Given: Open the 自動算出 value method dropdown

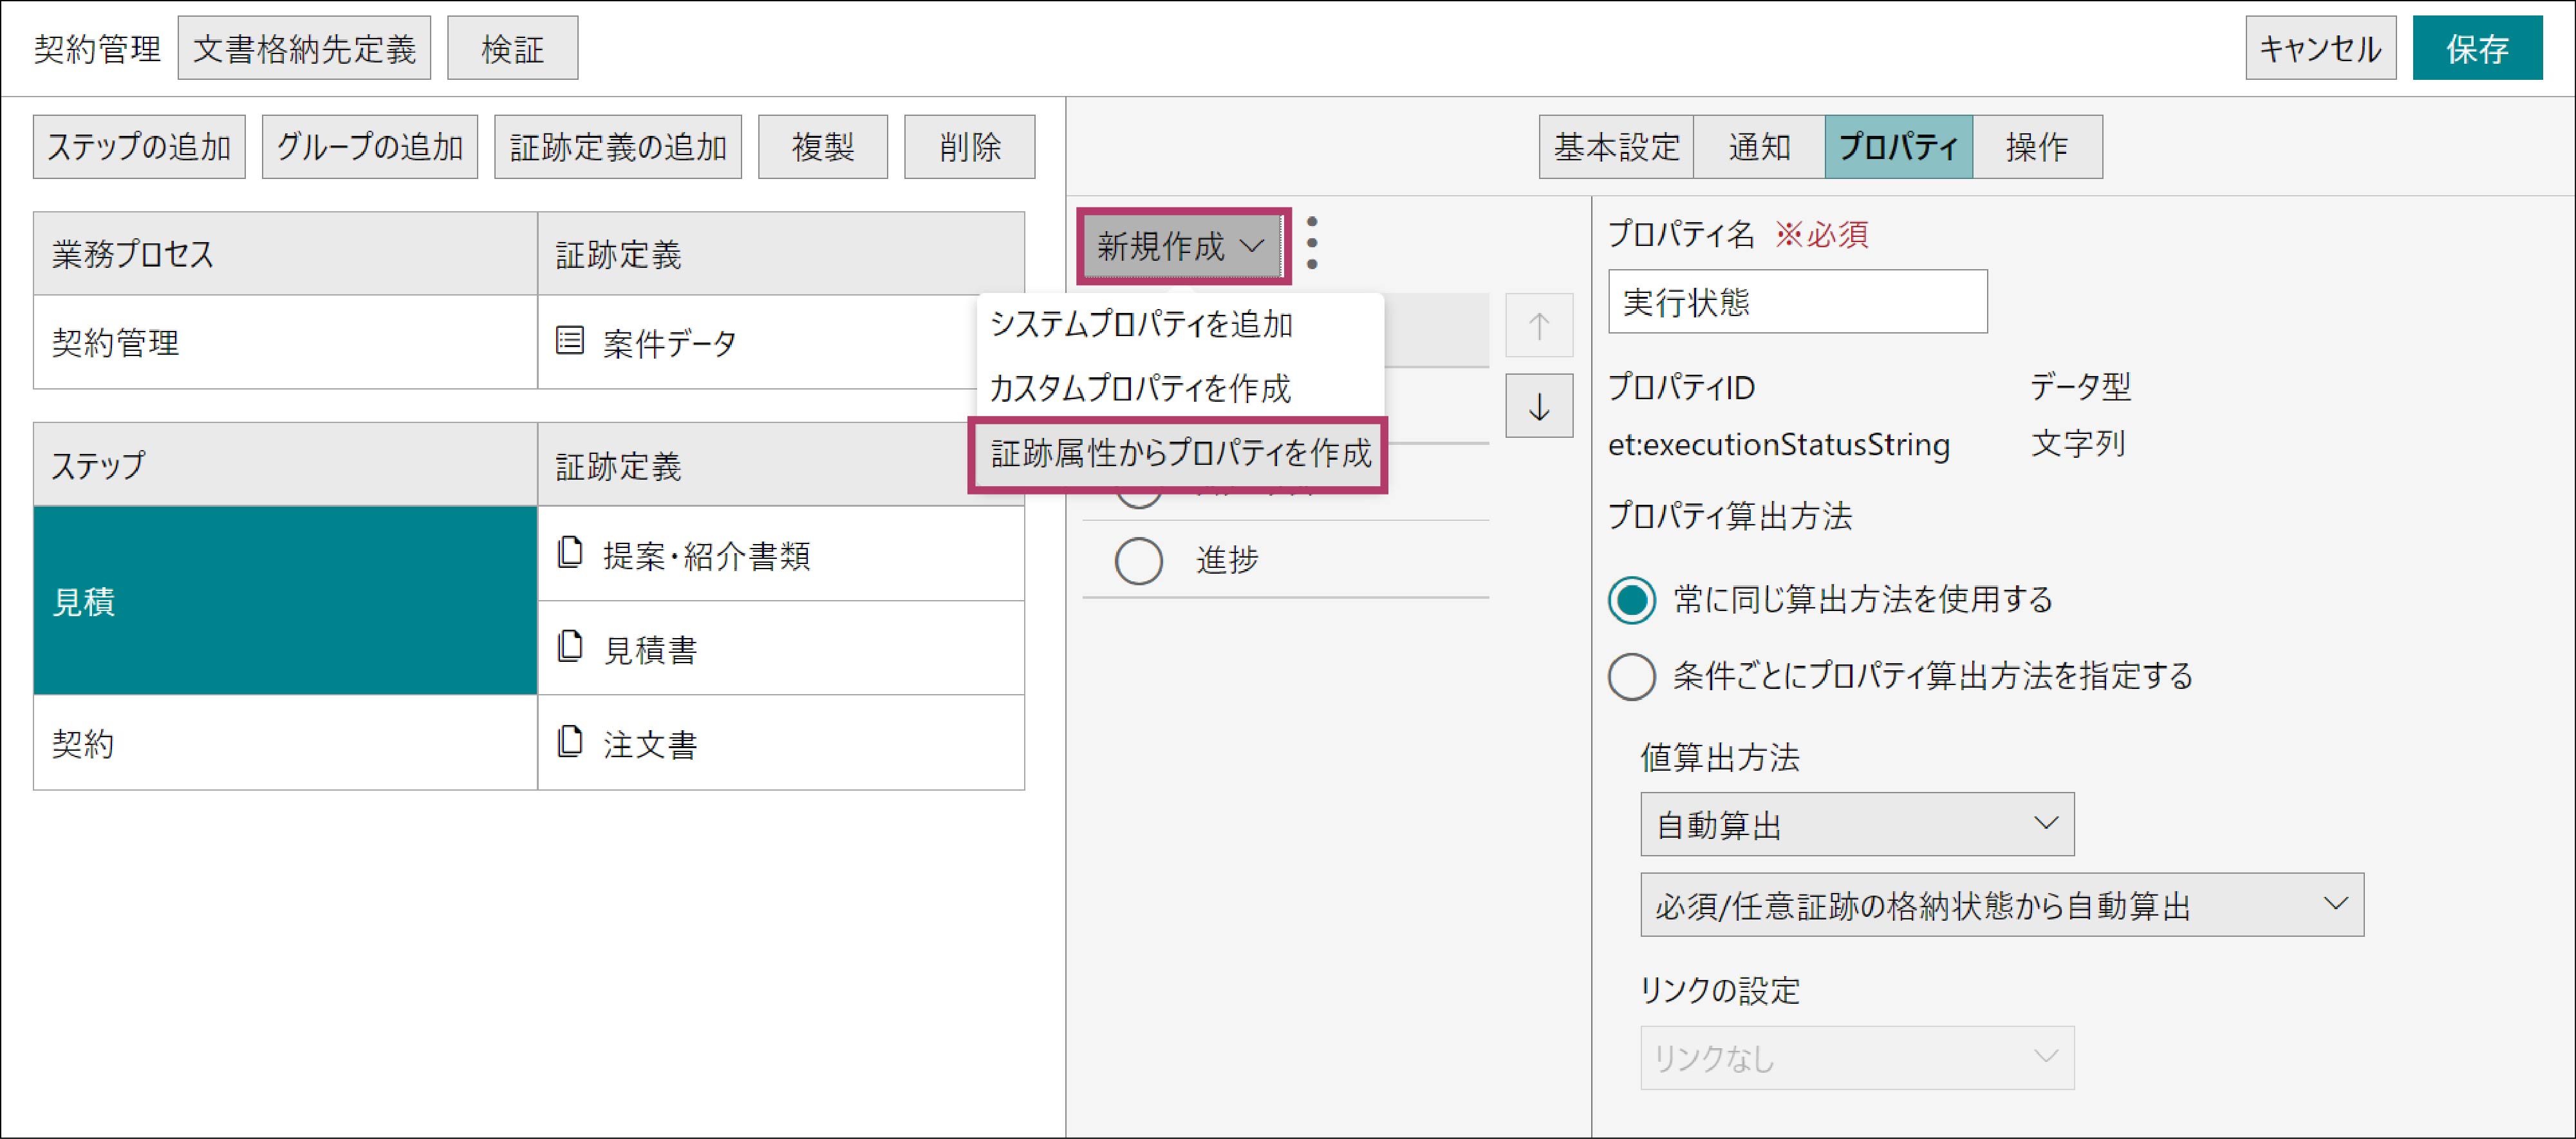Looking at the screenshot, I should point(1857,824).
